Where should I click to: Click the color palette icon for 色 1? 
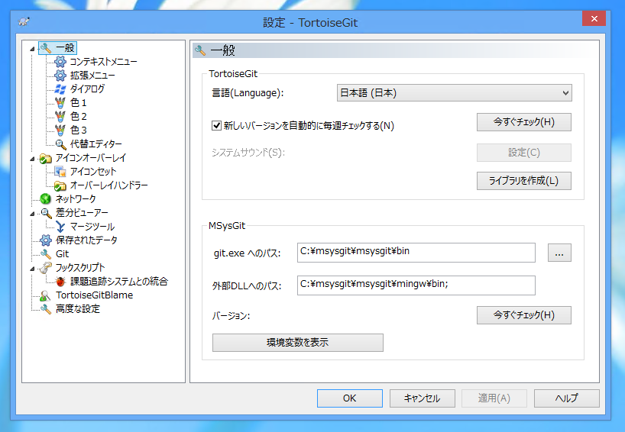pyautogui.click(x=60, y=103)
